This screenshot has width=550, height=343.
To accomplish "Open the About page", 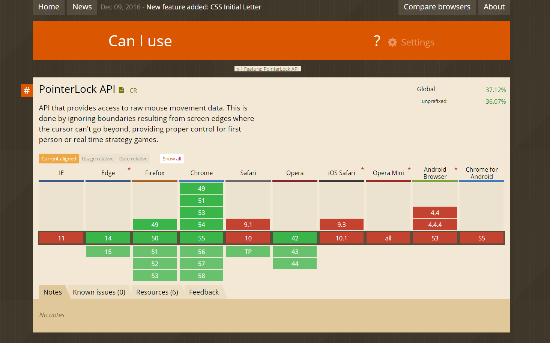I will pyautogui.click(x=494, y=7).
